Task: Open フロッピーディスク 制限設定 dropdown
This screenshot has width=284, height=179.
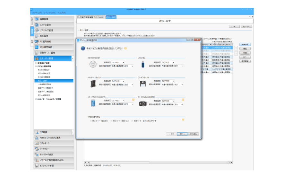Action: click(x=168, y=81)
